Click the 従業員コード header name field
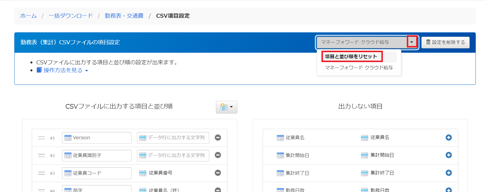Viewport: 486px width, 192px height. pos(97,173)
